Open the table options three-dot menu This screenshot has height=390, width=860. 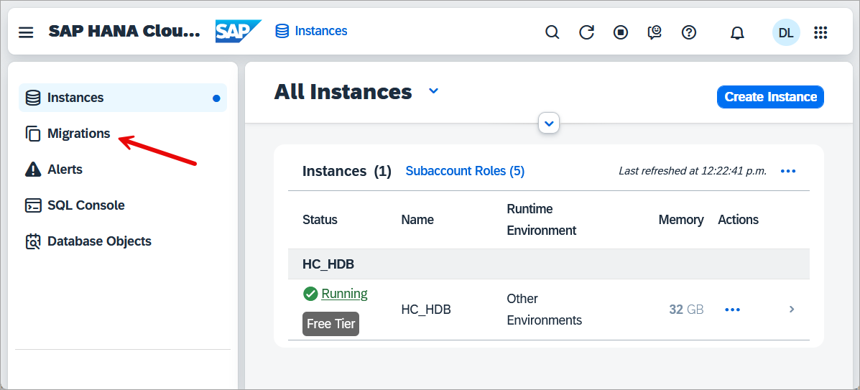coord(788,171)
